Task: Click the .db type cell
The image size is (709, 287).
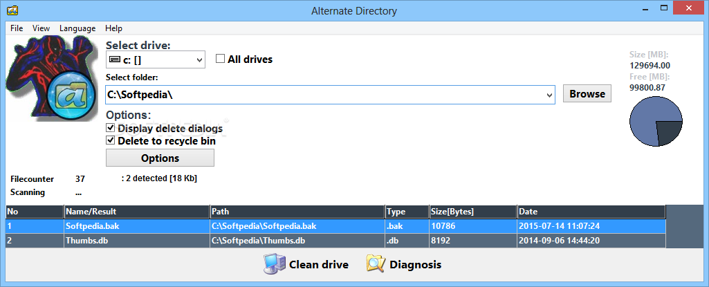Action: (407, 241)
